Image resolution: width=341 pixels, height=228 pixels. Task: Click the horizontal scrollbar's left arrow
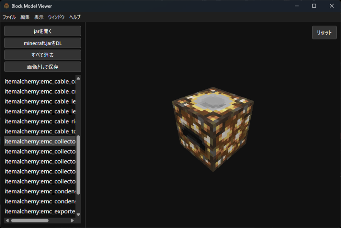pos(7,220)
